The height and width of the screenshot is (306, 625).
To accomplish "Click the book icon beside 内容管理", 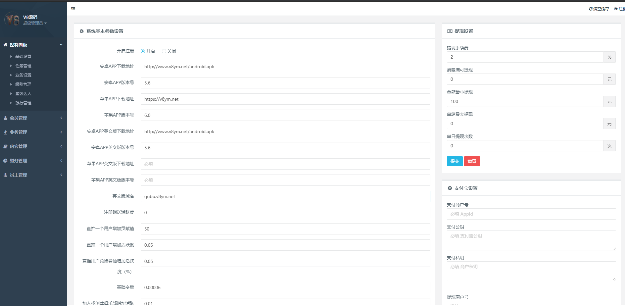I will pyautogui.click(x=5, y=147).
